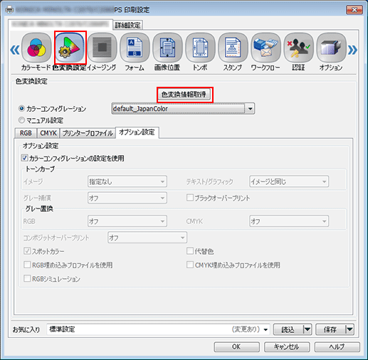The height and width of the screenshot is (360, 368).
Task: Show next icons with right double arrow
Action: click(352, 50)
